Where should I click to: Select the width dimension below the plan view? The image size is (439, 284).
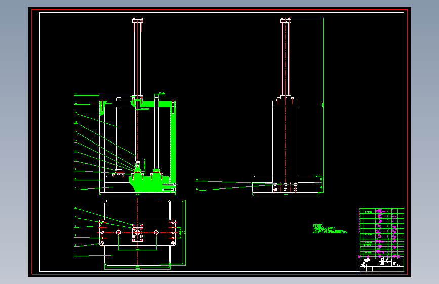pyautogui.click(x=137, y=269)
